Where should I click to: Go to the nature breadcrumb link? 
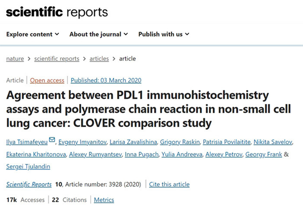[15, 59]
